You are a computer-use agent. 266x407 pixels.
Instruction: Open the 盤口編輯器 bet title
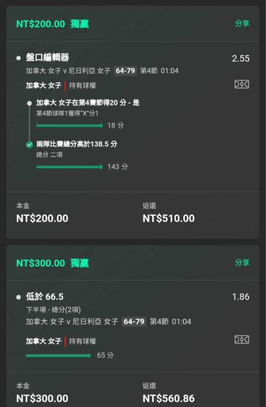(48, 58)
